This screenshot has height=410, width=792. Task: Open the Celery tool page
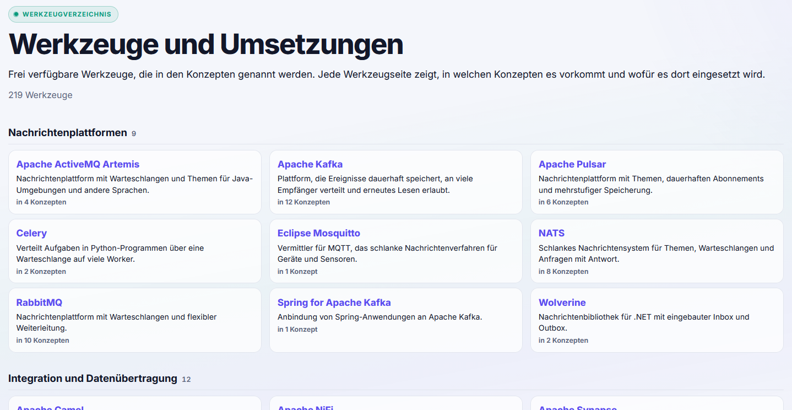(x=31, y=233)
